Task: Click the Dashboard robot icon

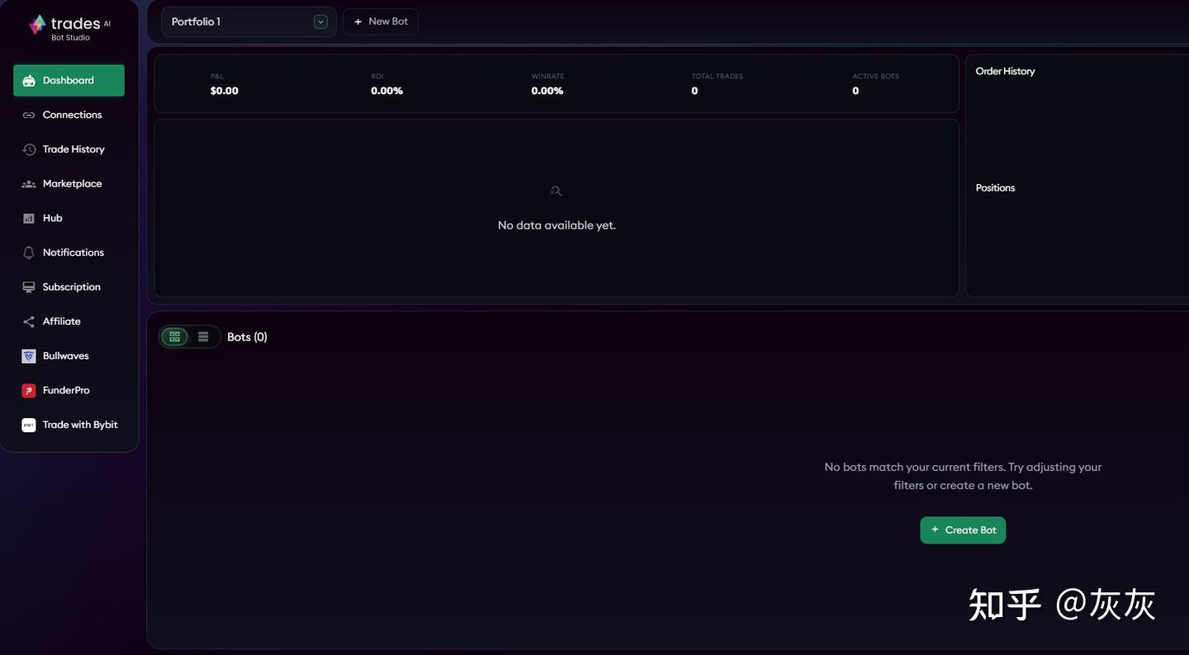Action: pyautogui.click(x=29, y=81)
